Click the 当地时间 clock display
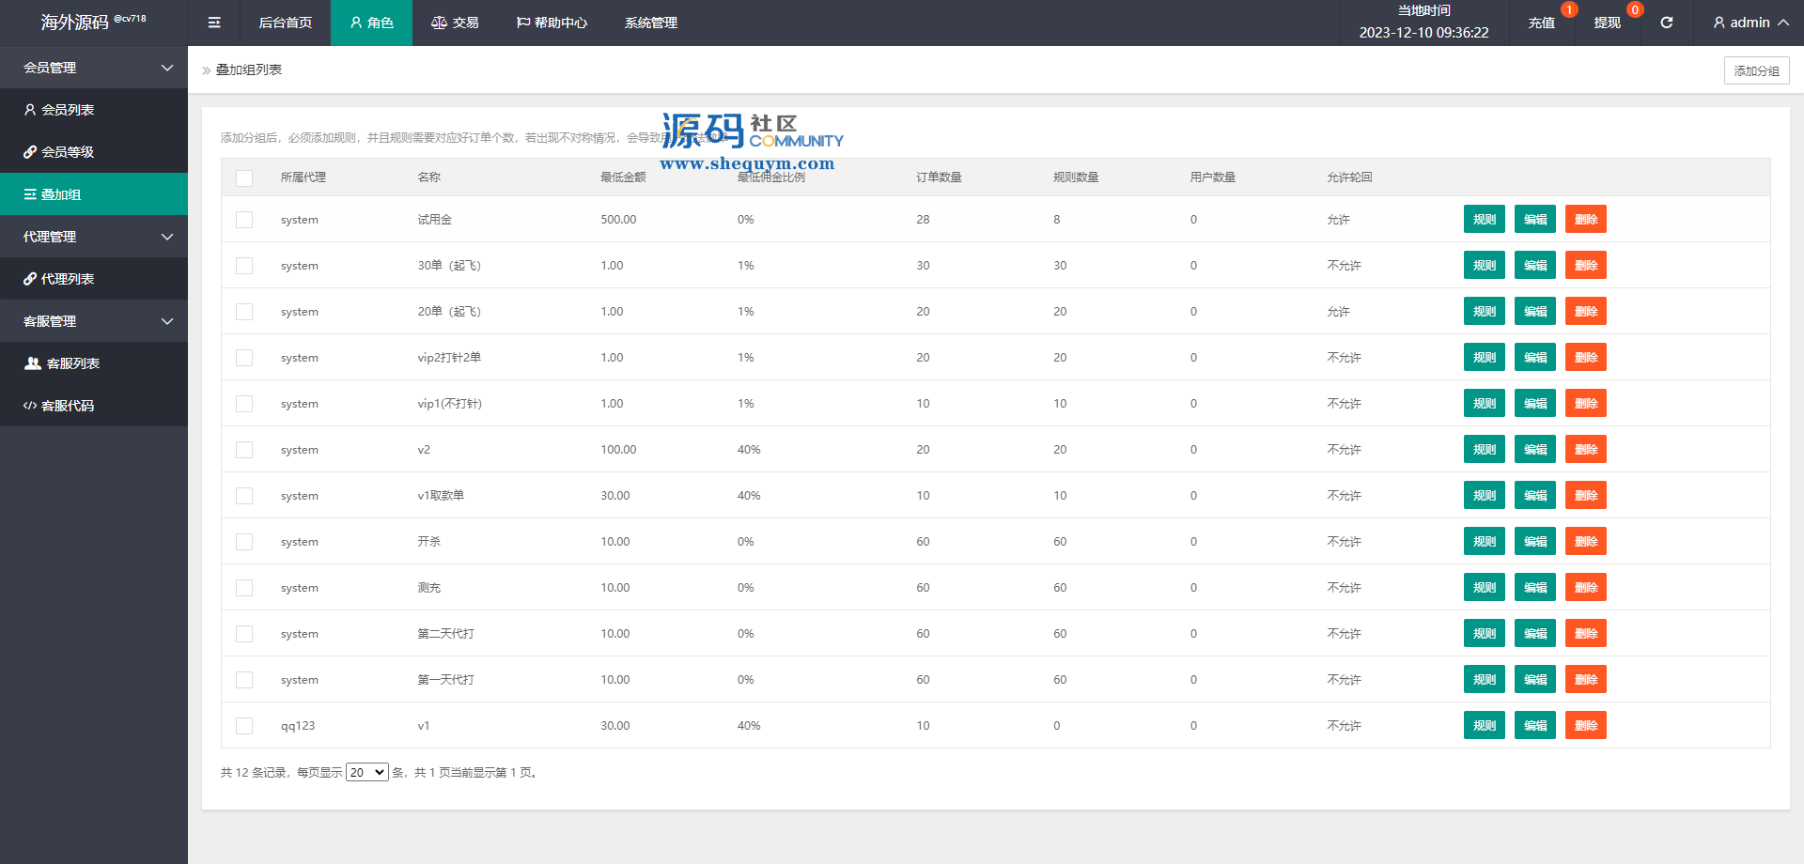This screenshot has width=1804, height=864. pos(1423,22)
